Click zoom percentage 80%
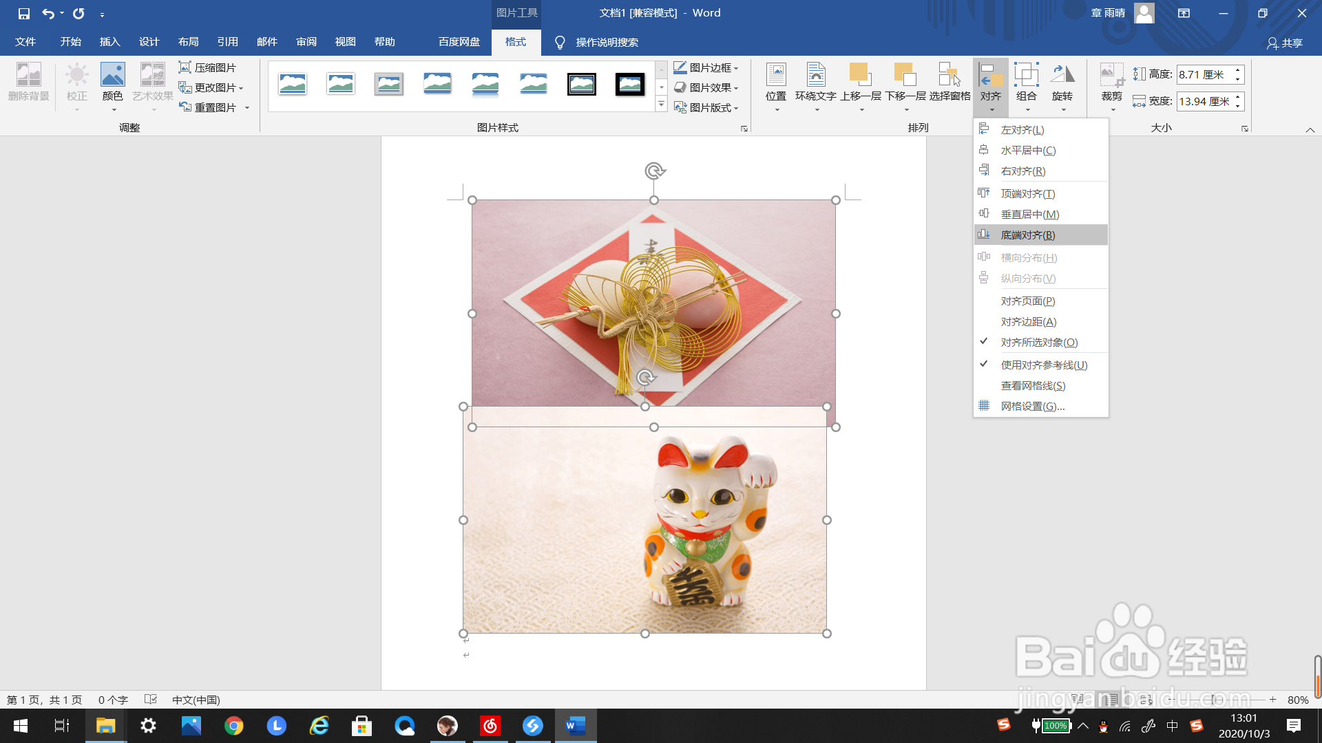This screenshot has height=743, width=1322. coord(1298,700)
